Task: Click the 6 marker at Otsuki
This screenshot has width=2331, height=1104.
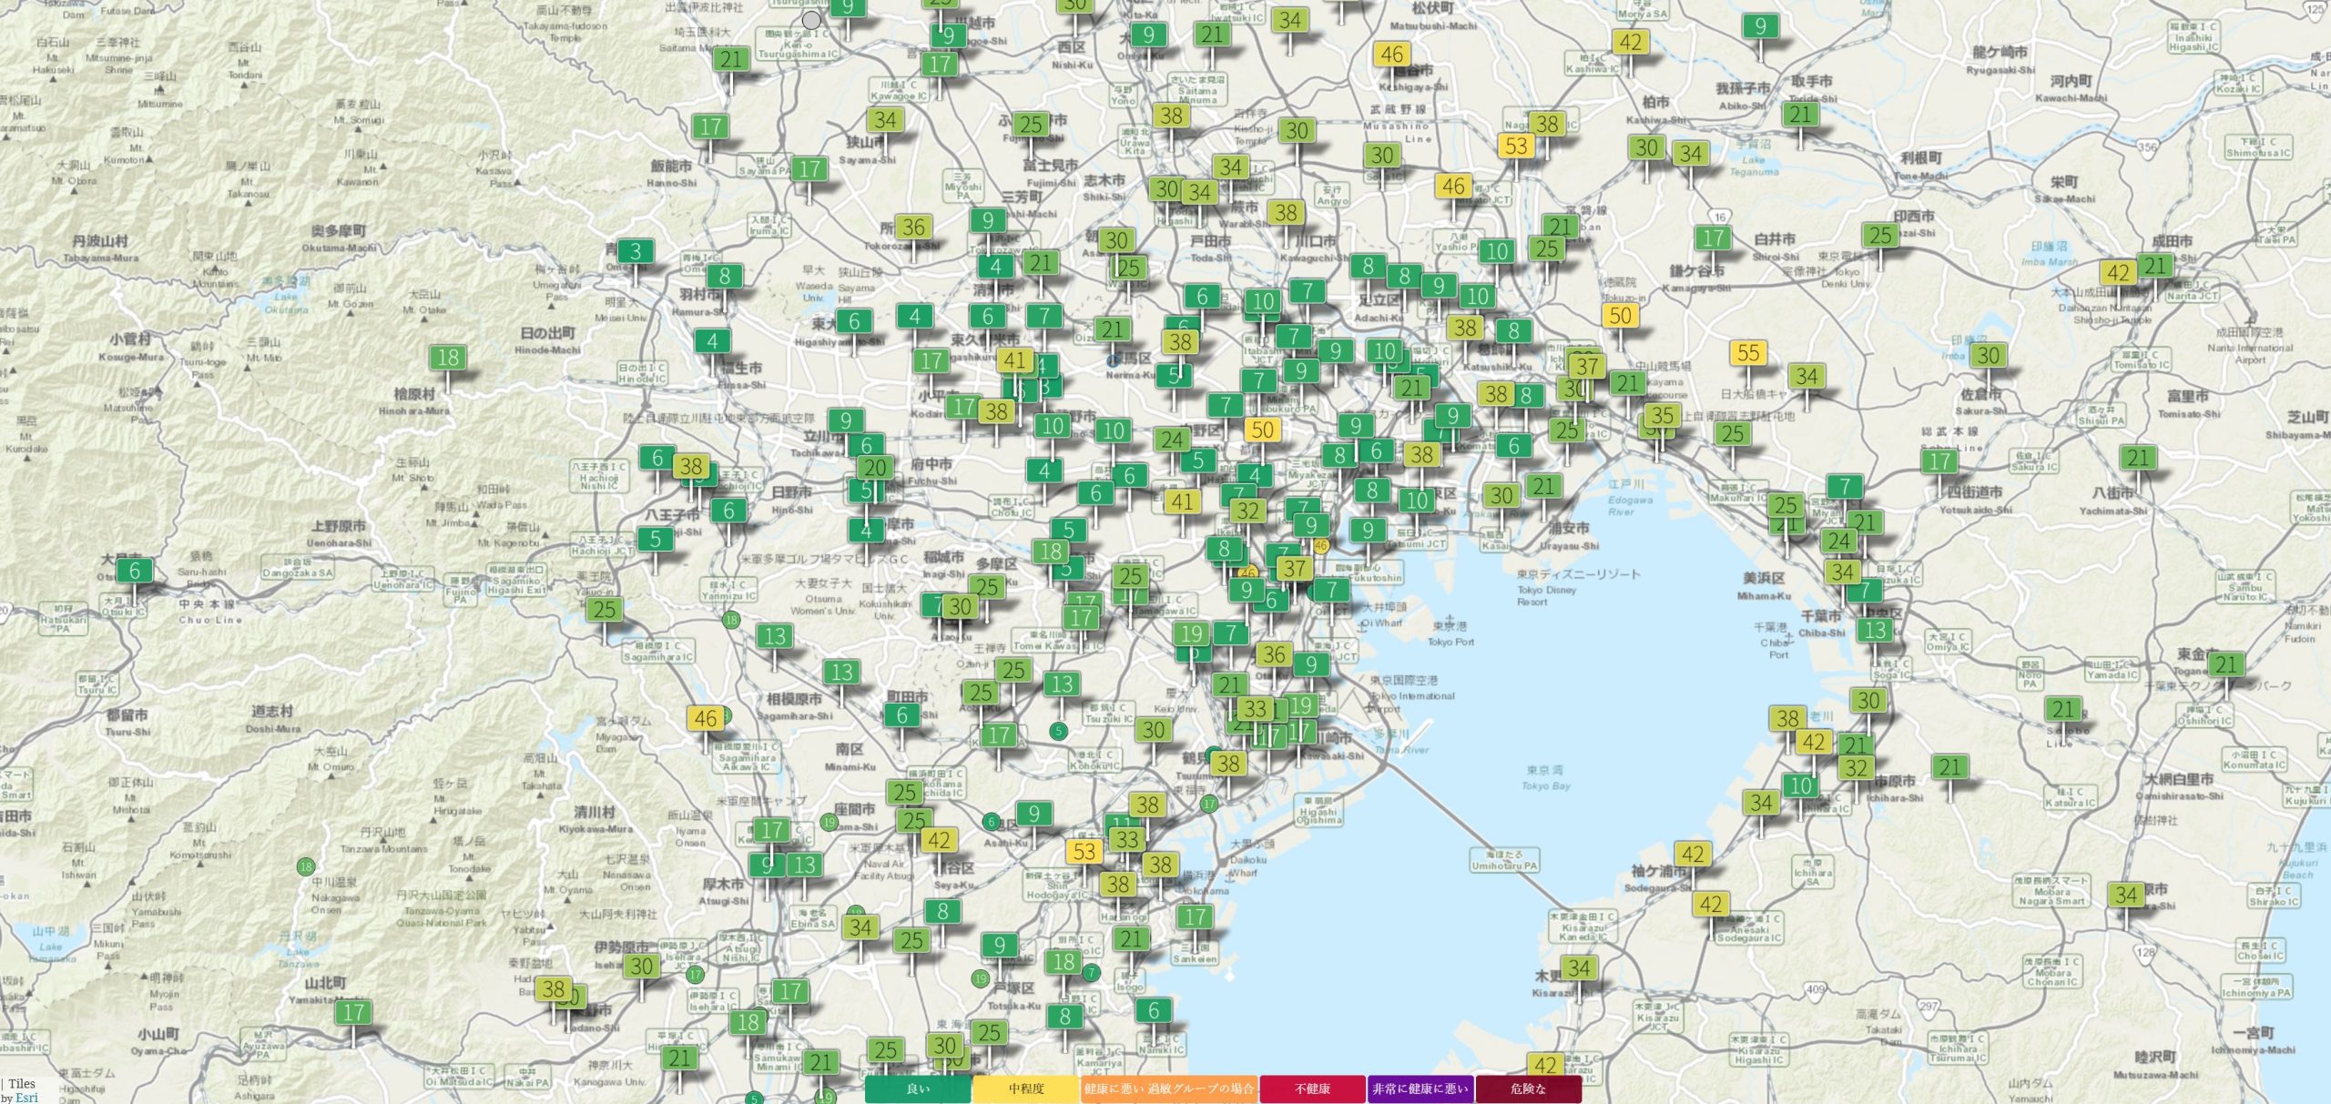Action: pos(135,571)
